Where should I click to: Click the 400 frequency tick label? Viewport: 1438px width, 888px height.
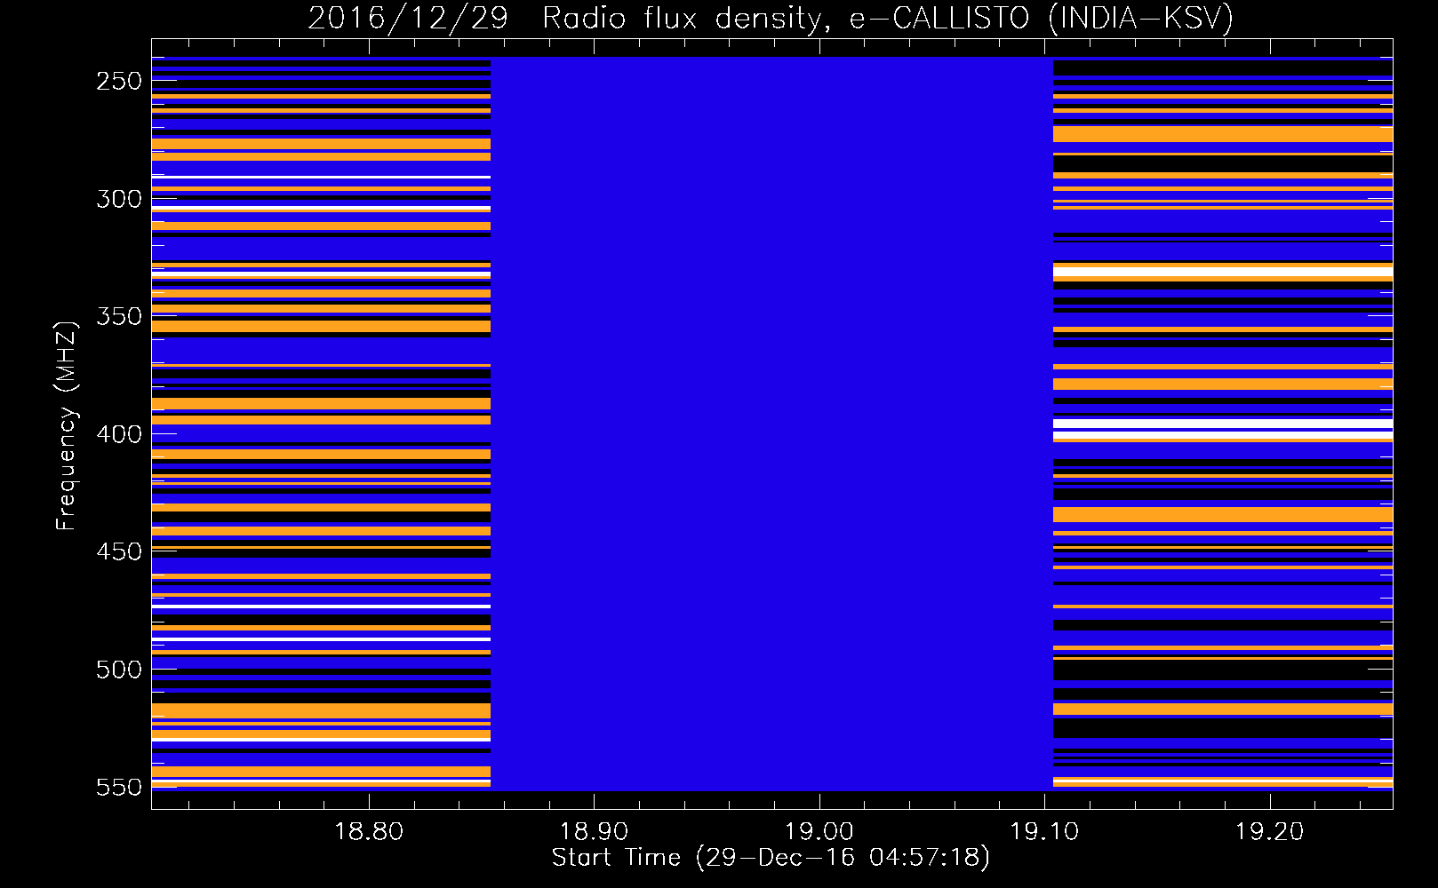point(119,434)
